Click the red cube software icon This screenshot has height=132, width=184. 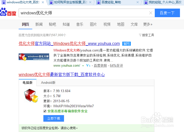point(31,96)
